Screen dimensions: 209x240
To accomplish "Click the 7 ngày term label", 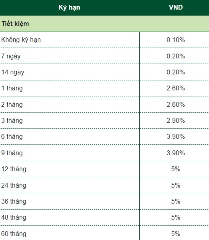I will tap(11, 56).
